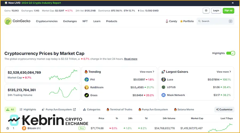The height and width of the screenshot is (133, 240).
Task: Click the Search input field
Action: click(x=215, y=21)
